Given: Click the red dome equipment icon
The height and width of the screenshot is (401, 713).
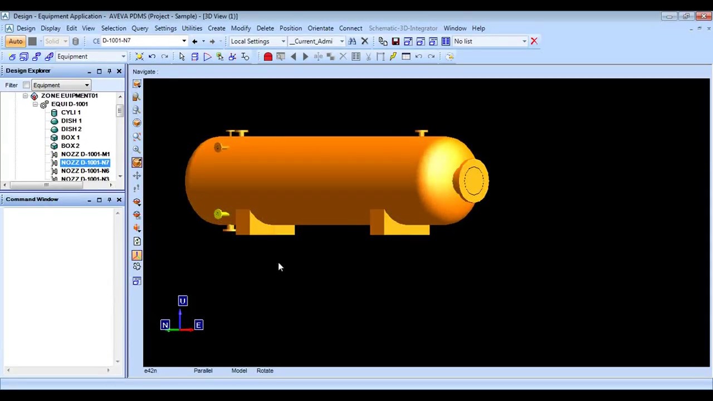Looking at the screenshot, I should pos(268,56).
